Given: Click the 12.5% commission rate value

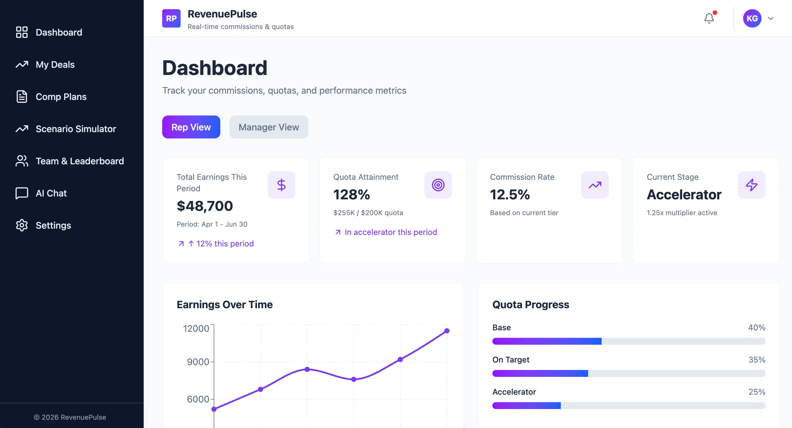Looking at the screenshot, I should click(510, 194).
